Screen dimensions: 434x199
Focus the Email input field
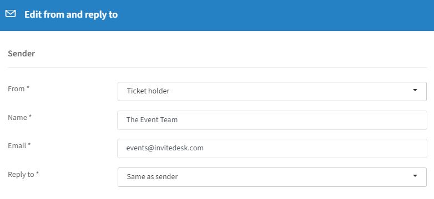tap(272, 149)
